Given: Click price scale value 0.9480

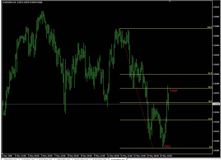Looking at the screenshot, I should pyautogui.click(x=216, y=26).
